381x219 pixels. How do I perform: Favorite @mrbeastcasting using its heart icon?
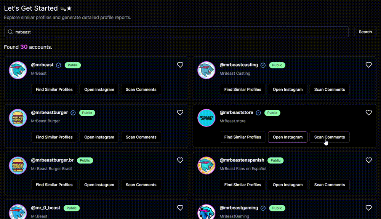pyautogui.click(x=368, y=65)
